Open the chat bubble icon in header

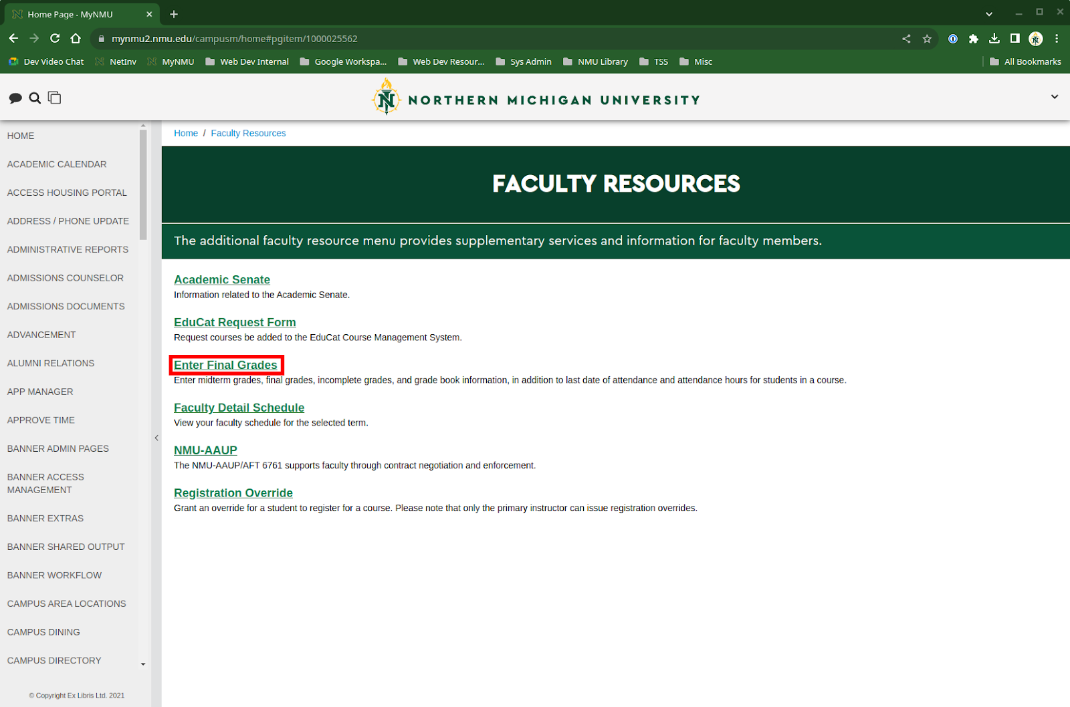point(15,98)
